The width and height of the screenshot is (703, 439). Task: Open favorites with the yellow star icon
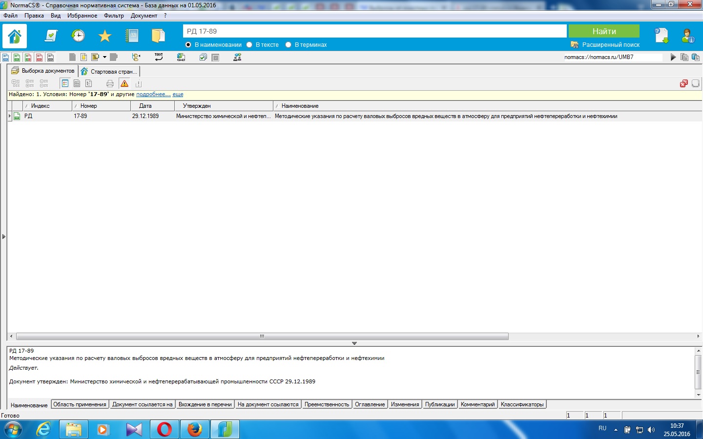[105, 36]
